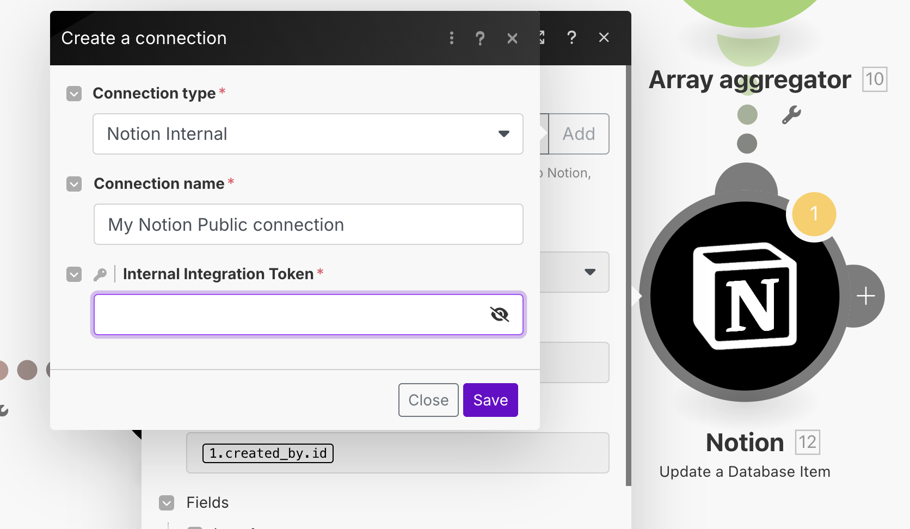Click the module number 10 badge
Viewport: 910px width, 529px height.
875,79
